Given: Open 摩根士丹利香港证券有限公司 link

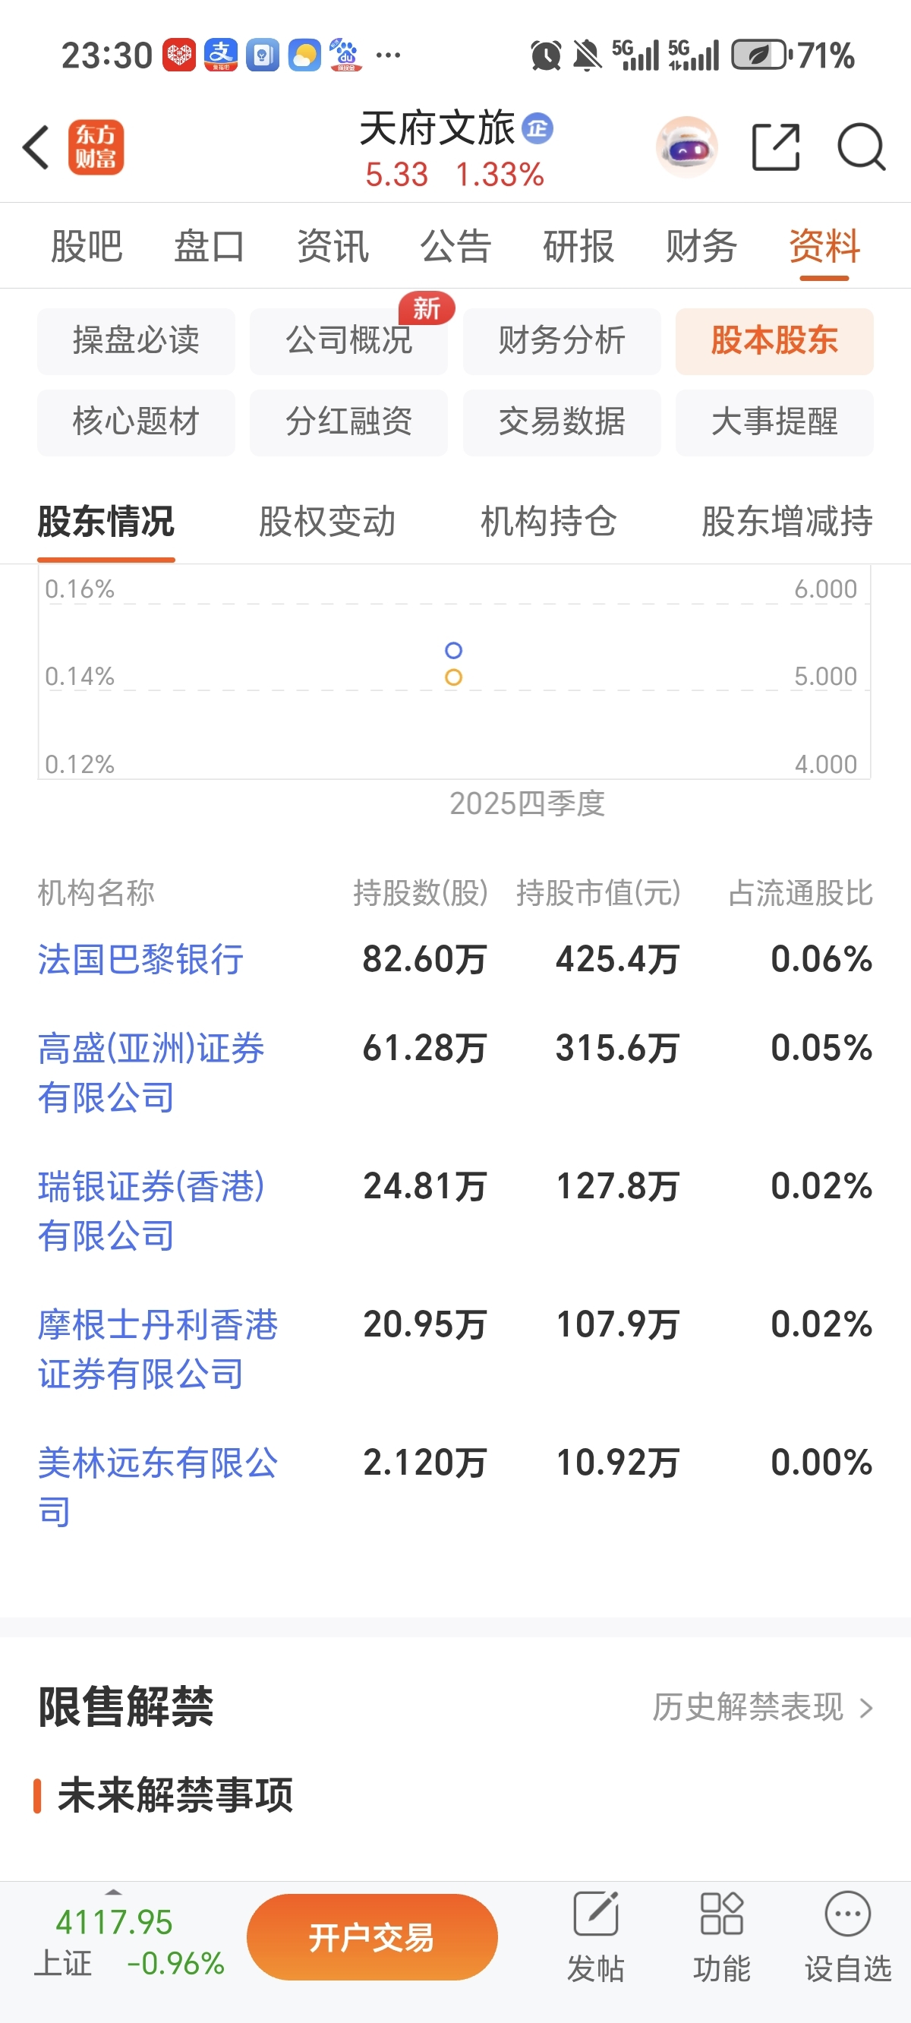Looking at the screenshot, I should [158, 1349].
